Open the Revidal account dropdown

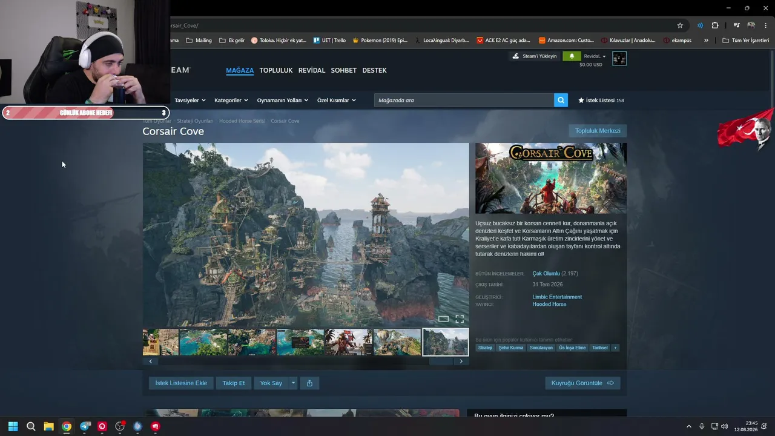click(x=595, y=56)
